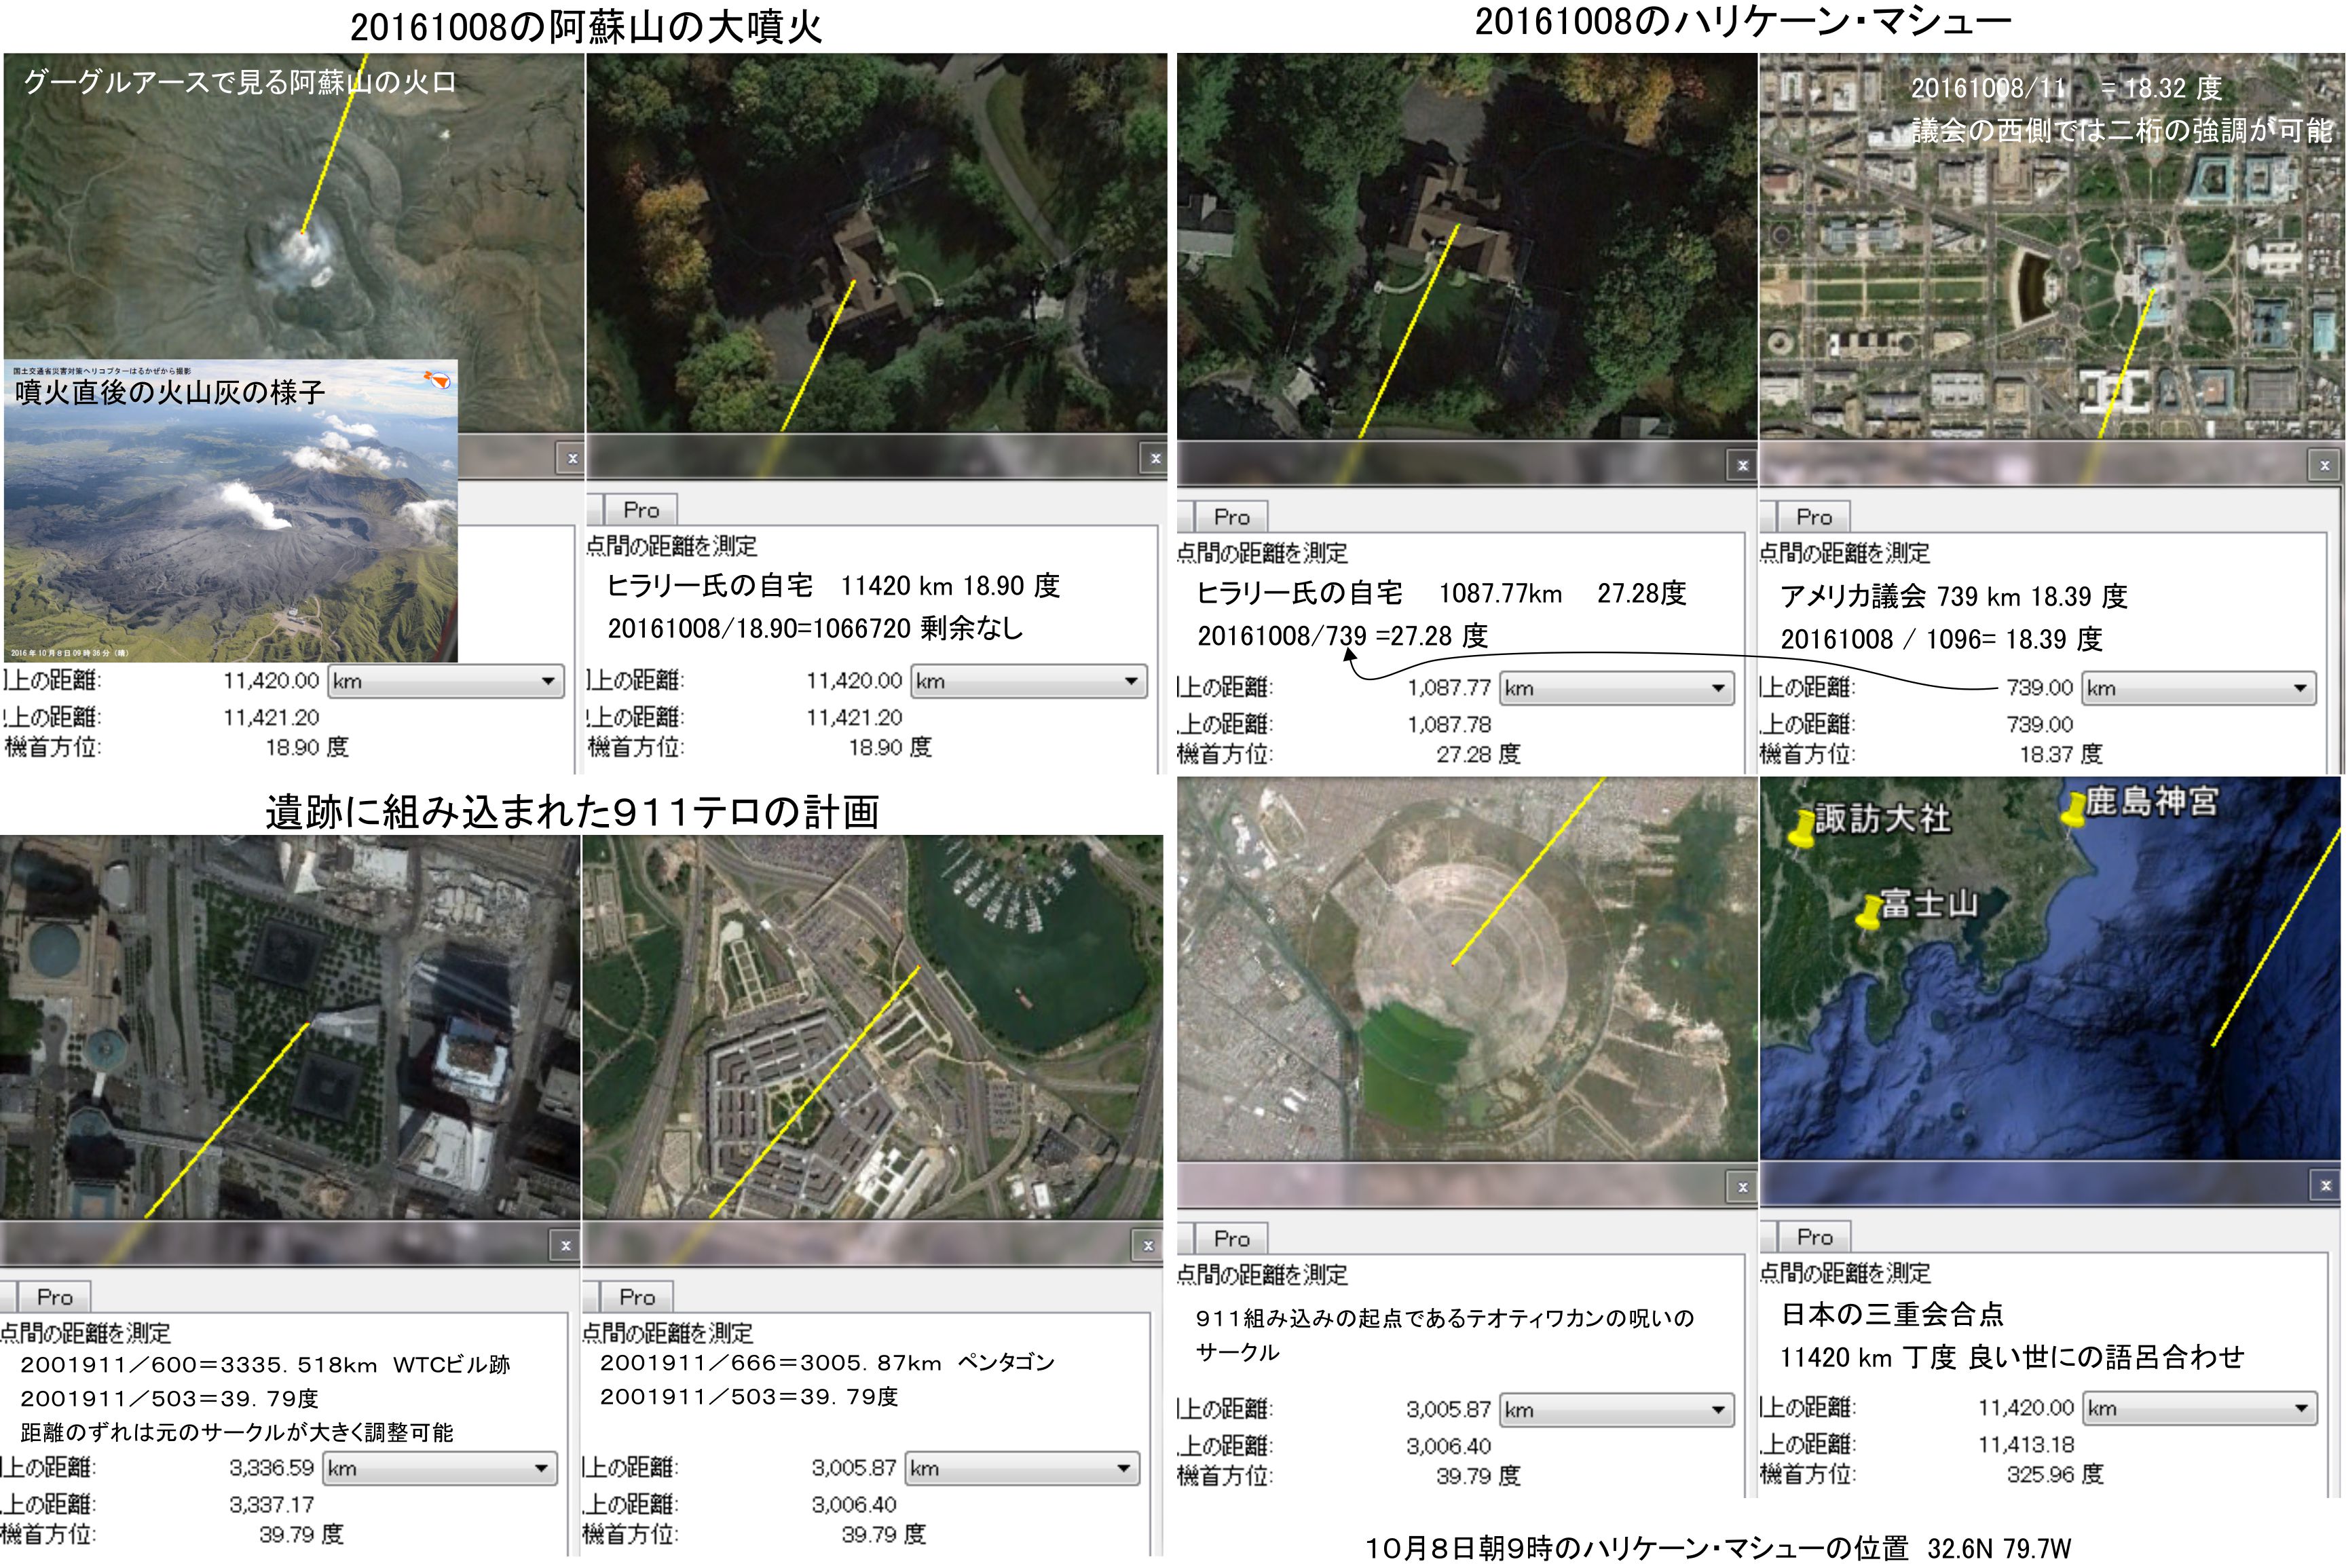Close the bar below the Pentagon image

coord(1148,1246)
